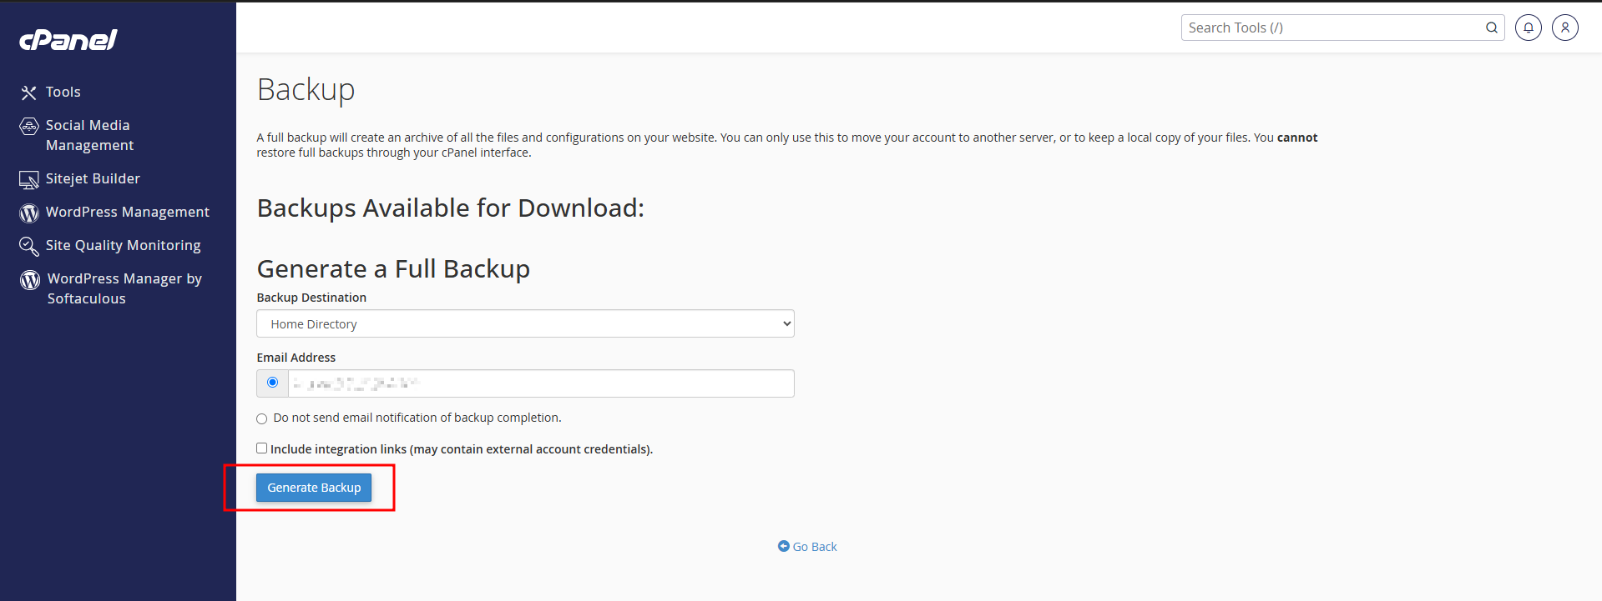Click the Backup page heading

coord(306,90)
